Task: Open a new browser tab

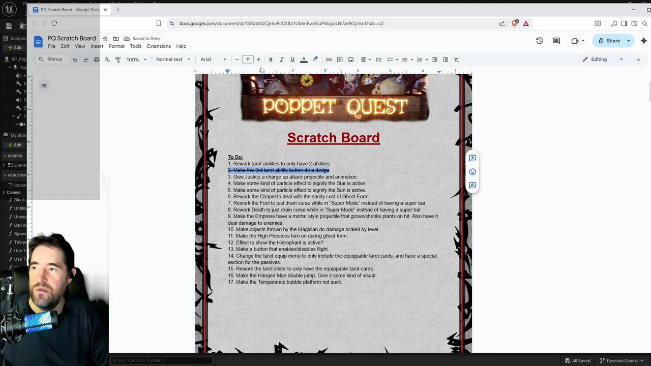Action: [x=117, y=10]
